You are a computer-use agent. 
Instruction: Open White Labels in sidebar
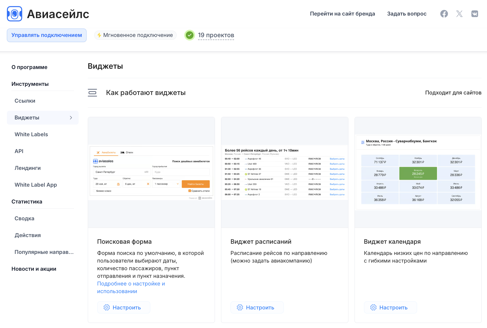31,134
